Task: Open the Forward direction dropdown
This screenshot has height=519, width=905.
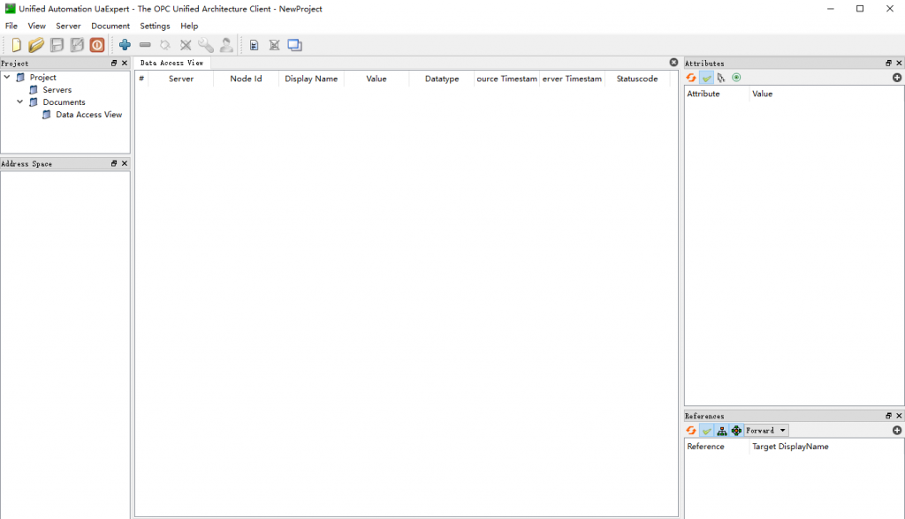Action: click(766, 431)
